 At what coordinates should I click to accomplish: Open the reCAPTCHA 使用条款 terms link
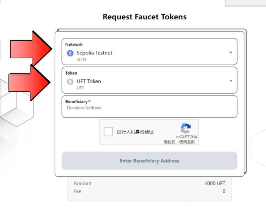pos(187,142)
